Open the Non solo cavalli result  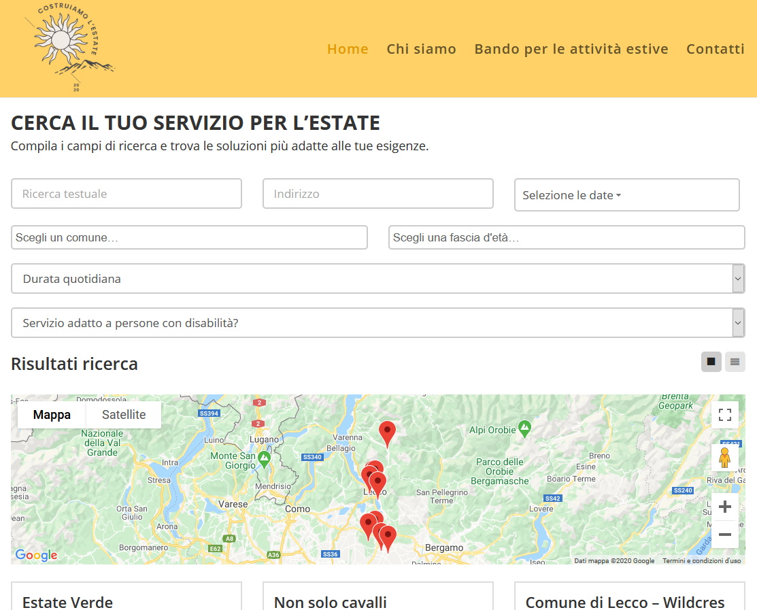click(331, 603)
